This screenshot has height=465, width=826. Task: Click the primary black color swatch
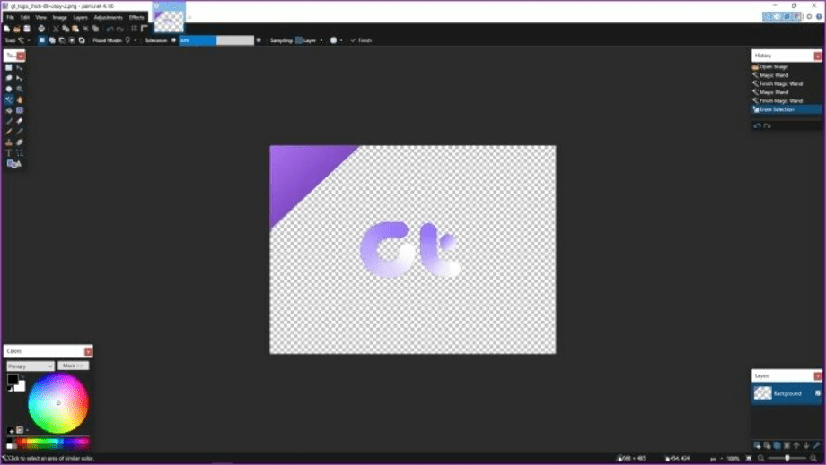pyautogui.click(x=13, y=379)
